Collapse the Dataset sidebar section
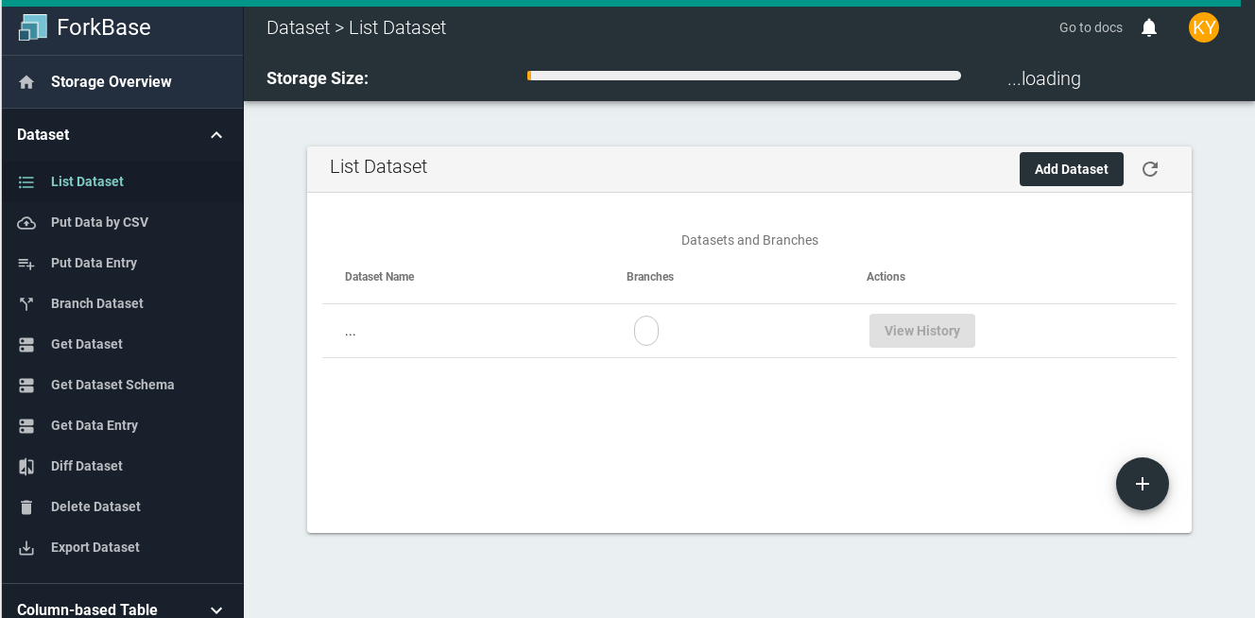 coord(216,135)
